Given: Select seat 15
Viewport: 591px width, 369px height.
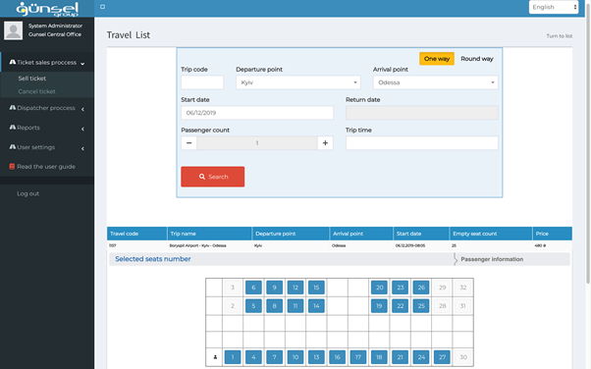Looking at the screenshot, I should 316,288.
